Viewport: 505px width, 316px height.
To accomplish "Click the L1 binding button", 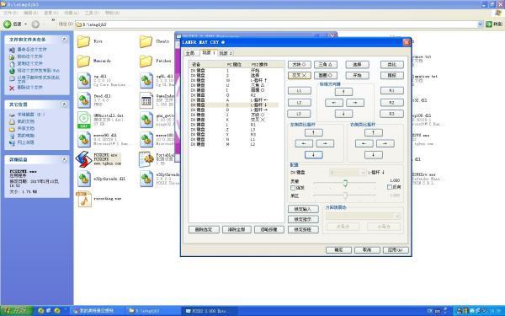I will tap(299, 91).
